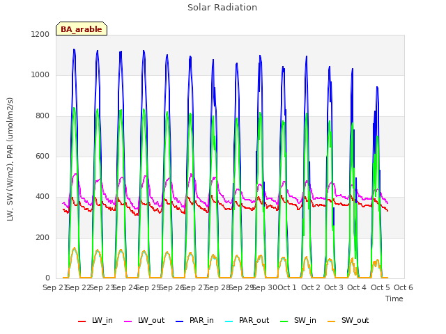Image resolution: width=446 pixels, height=334 pixels.
Task: Click the PAR_in blue legend swatch
Action: click(180, 321)
